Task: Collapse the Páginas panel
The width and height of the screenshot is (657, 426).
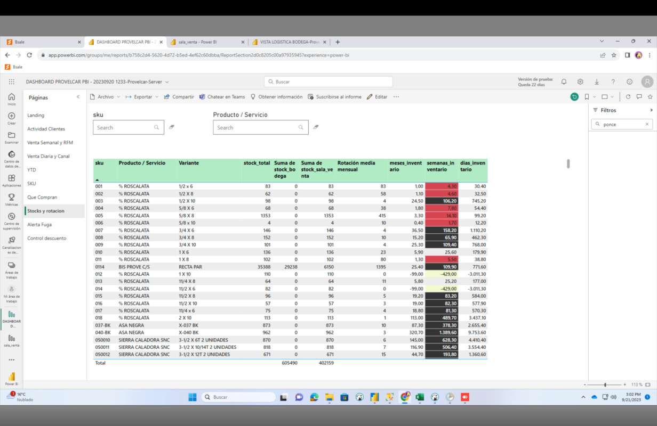Action: tap(78, 97)
